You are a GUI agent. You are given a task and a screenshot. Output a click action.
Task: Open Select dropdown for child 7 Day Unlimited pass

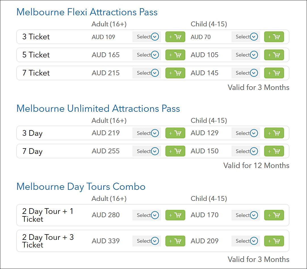pyautogui.click(x=245, y=151)
